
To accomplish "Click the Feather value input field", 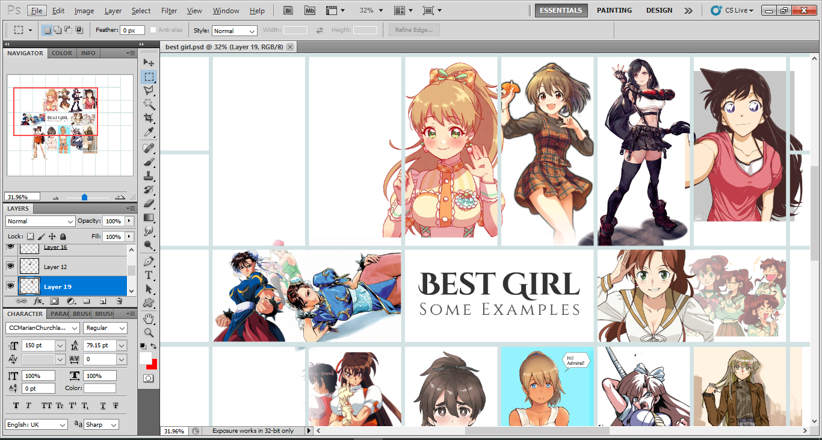I will coord(132,30).
